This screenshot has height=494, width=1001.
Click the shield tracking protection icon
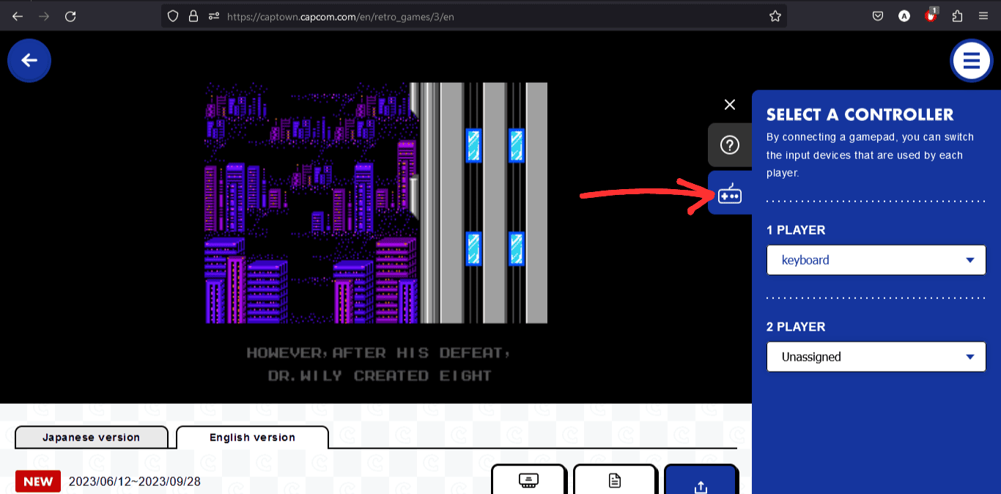coord(173,16)
